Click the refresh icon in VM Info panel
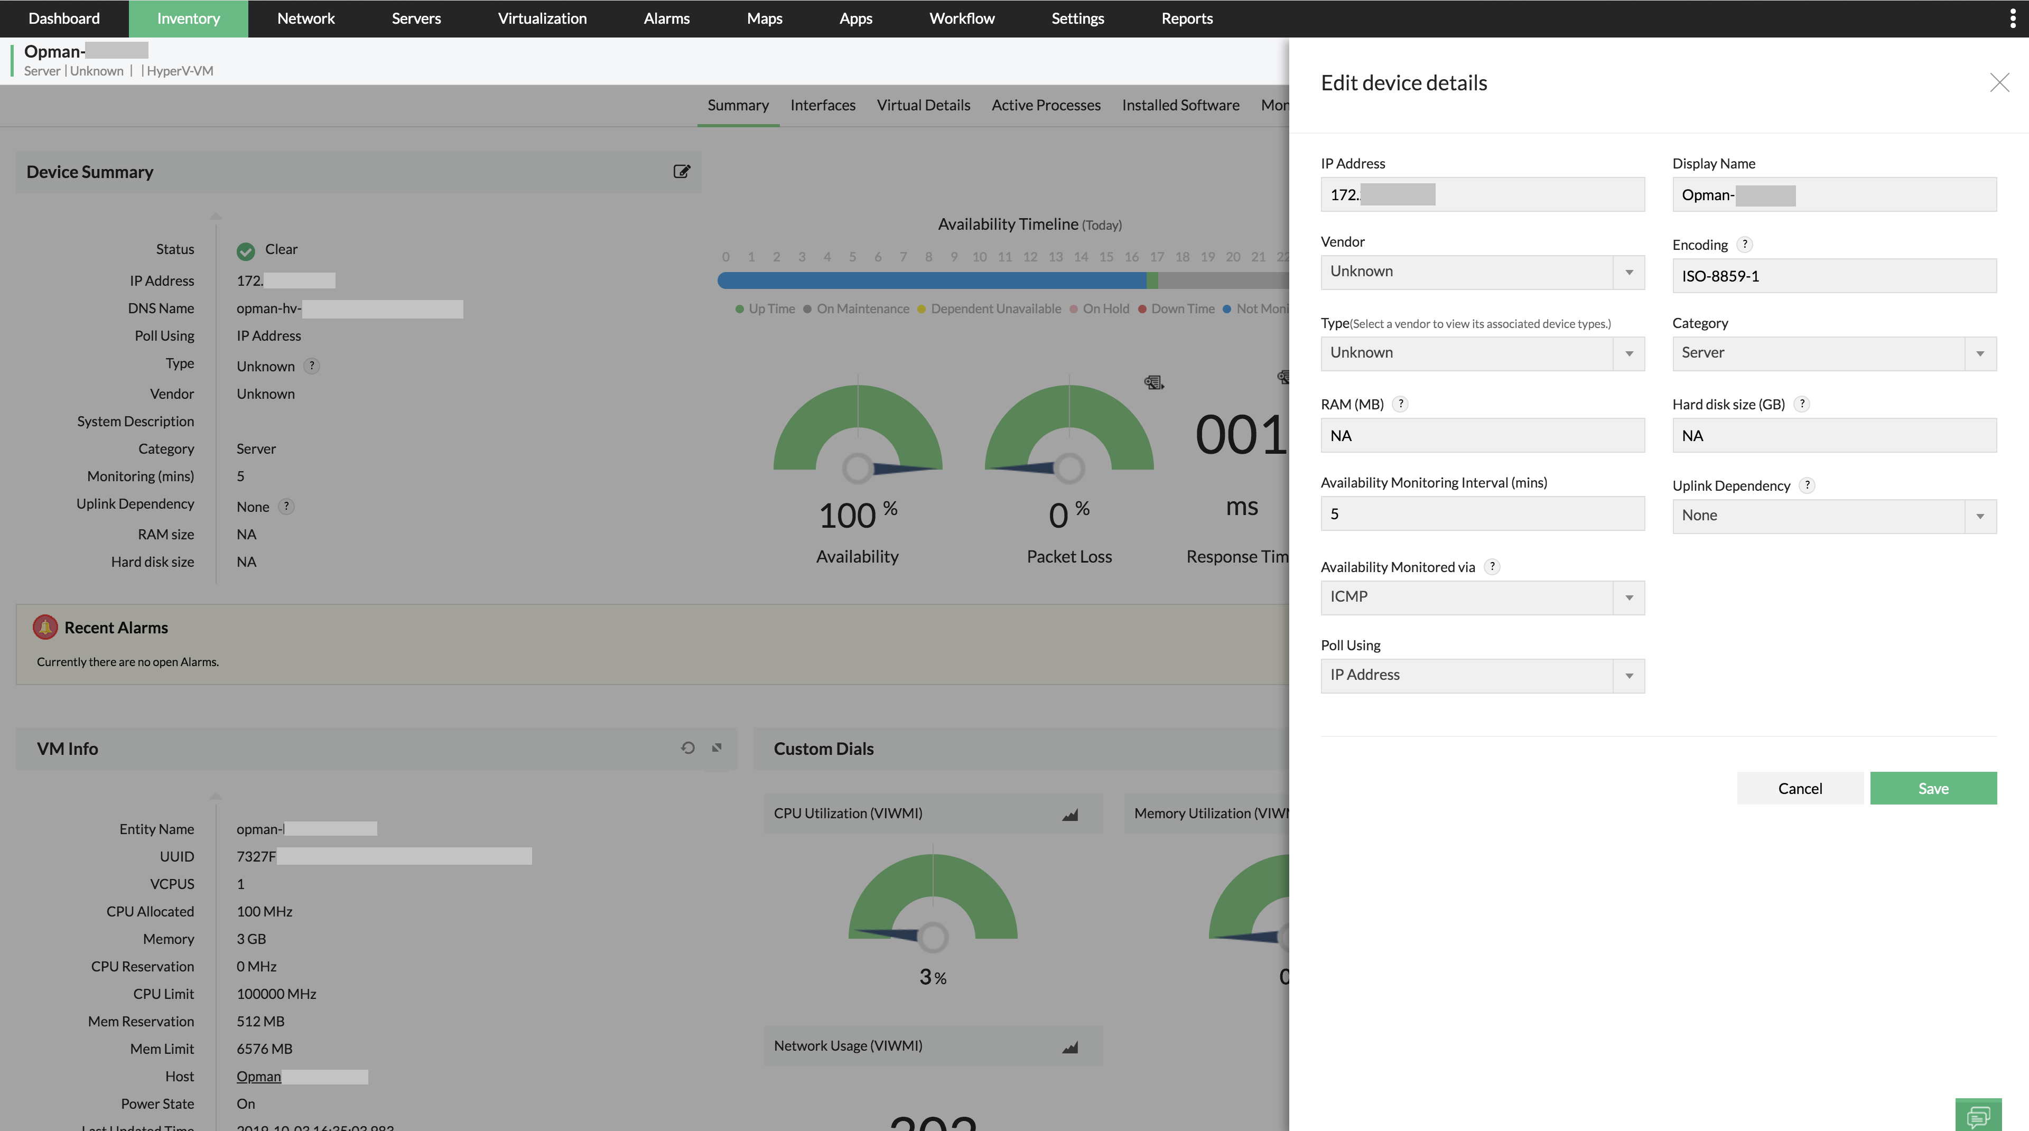This screenshot has height=1131, width=2029. pos(687,747)
